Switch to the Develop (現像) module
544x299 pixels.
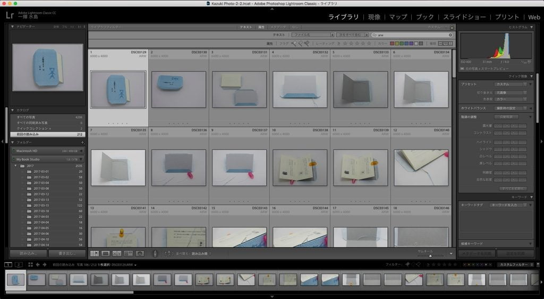374,17
